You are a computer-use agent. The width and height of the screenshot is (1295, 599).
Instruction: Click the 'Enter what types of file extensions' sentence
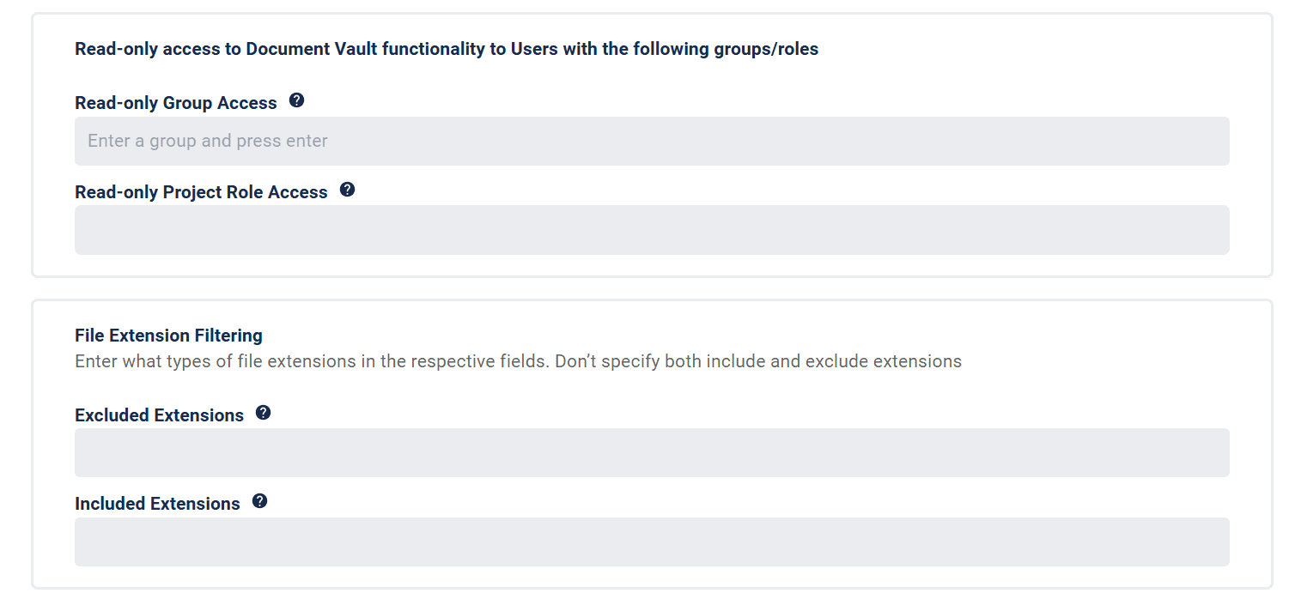(312, 361)
